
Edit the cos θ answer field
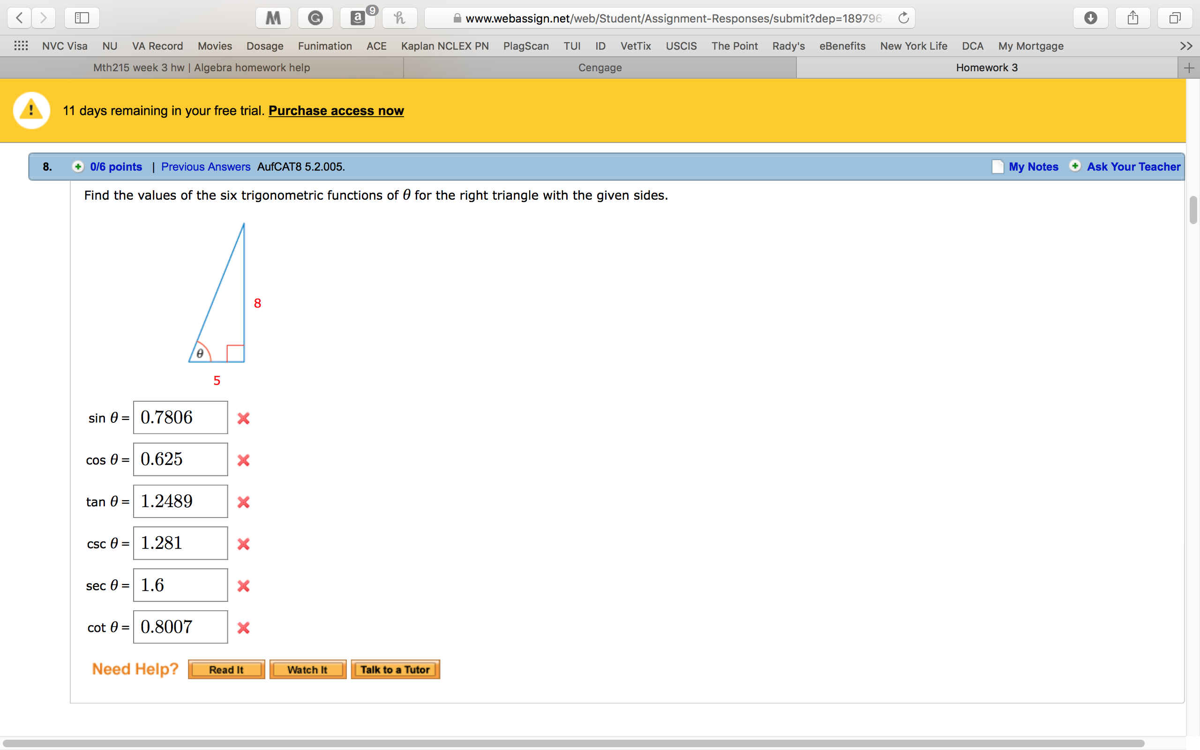[x=180, y=459]
